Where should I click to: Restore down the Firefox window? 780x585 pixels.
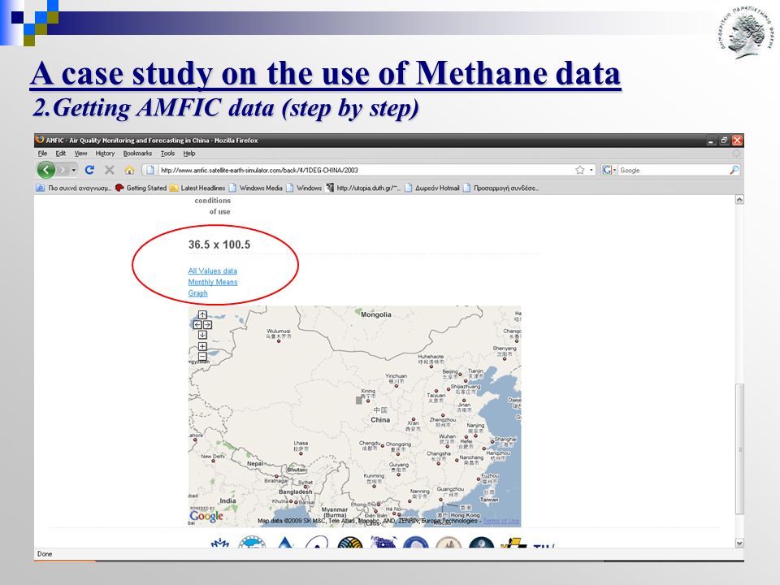click(724, 141)
